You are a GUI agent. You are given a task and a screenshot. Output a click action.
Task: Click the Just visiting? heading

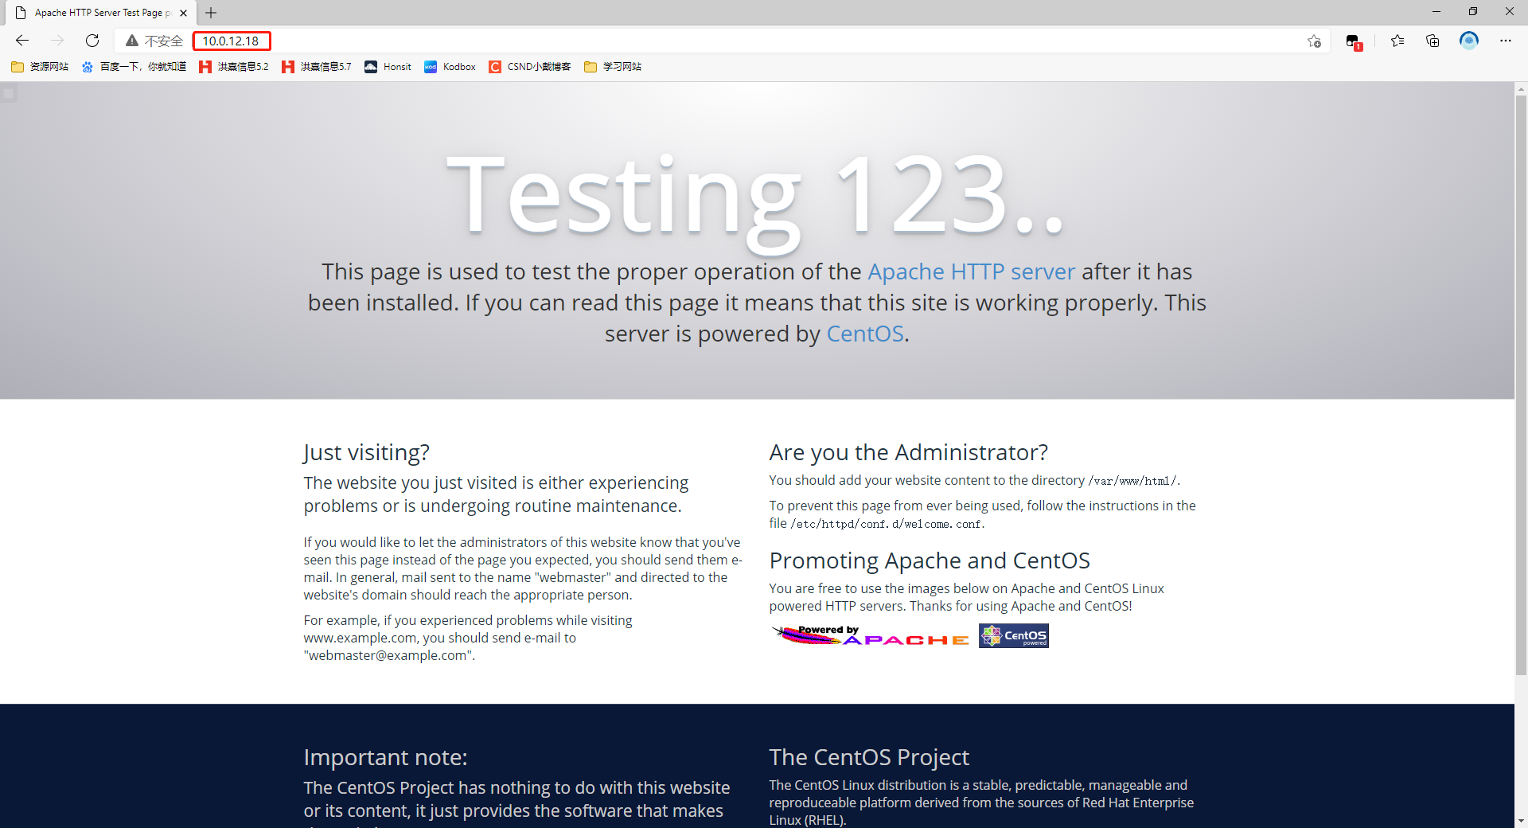366,452
